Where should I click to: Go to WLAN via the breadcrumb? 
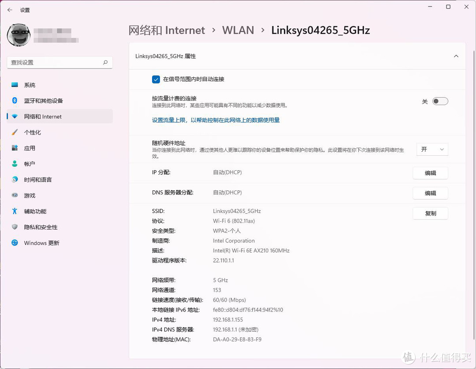238,30
